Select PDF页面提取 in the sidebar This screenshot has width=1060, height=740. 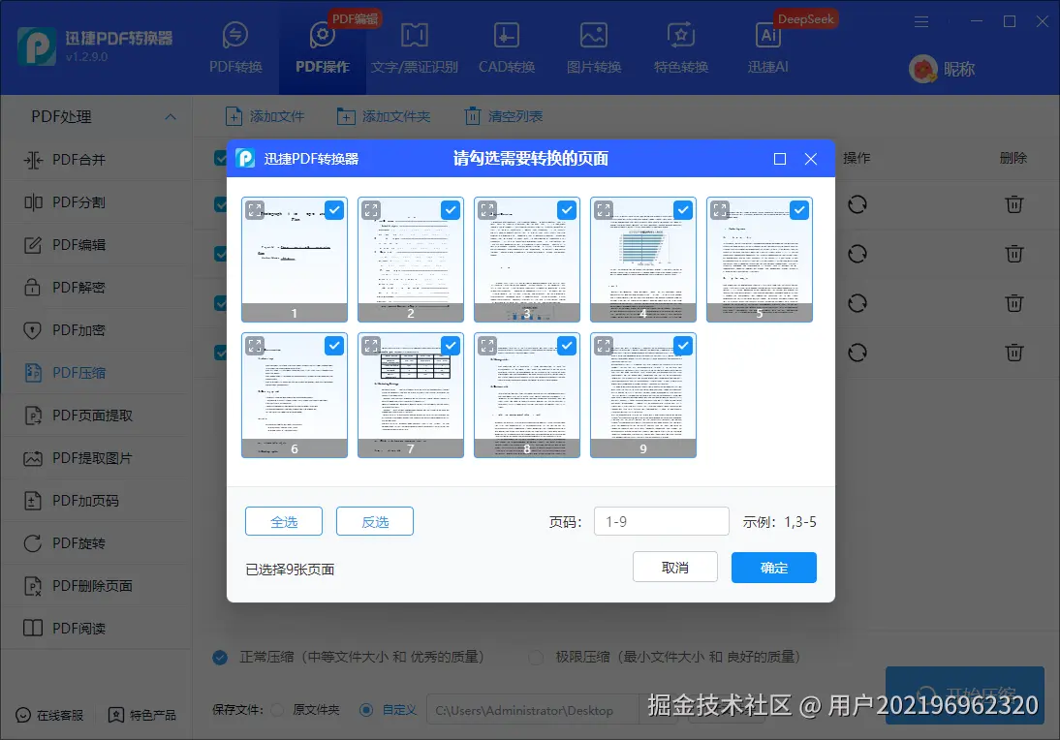click(x=96, y=415)
